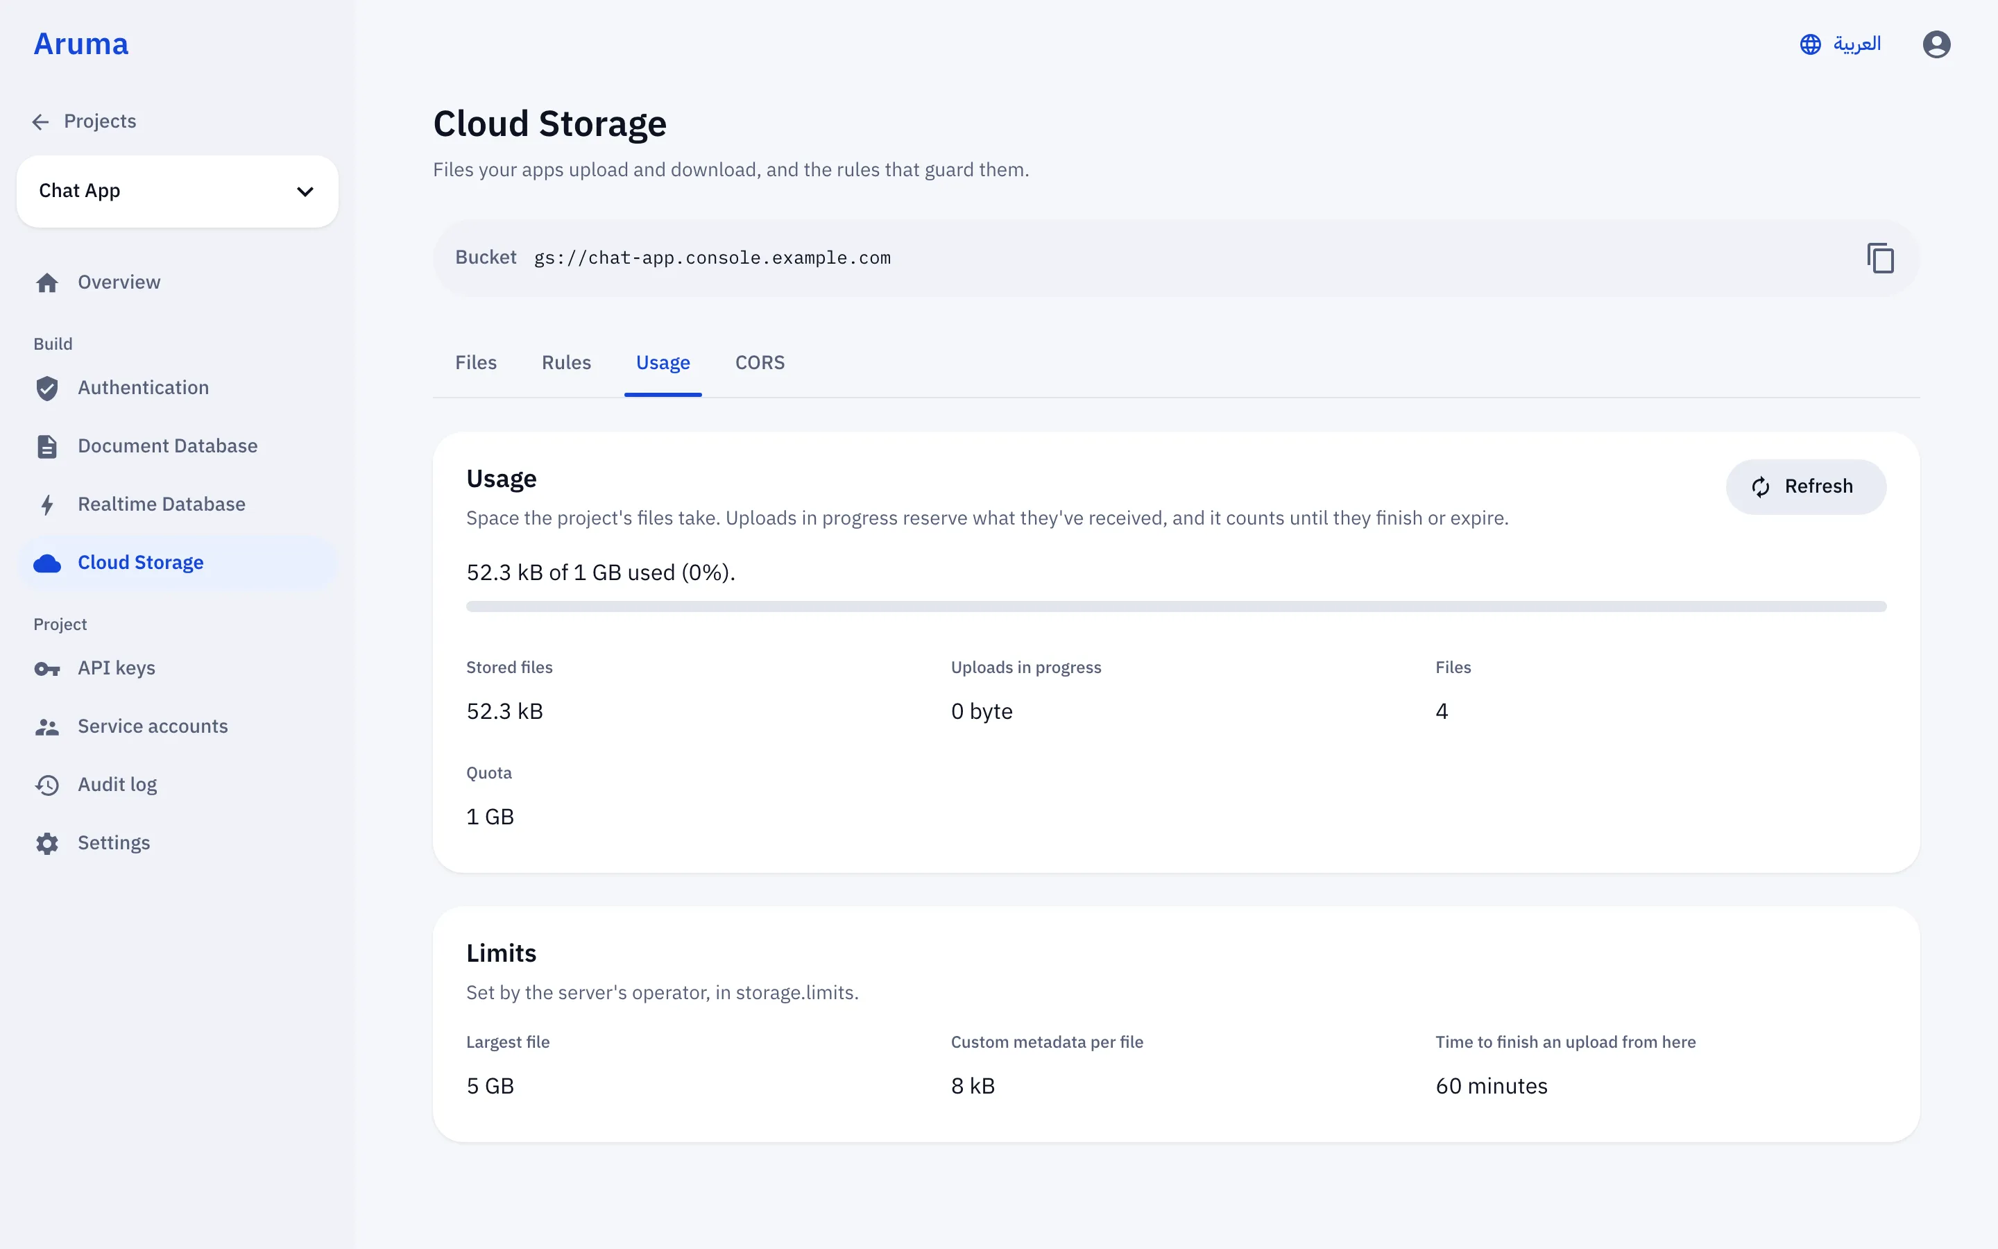Open API keys page
The height and width of the screenshot is (1249, 1998).
(177, 668)
